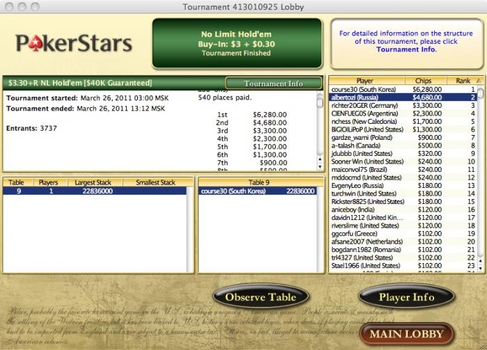Click the info panel scroll-down arrow
The image size is (487, 350).
(320, 167)
